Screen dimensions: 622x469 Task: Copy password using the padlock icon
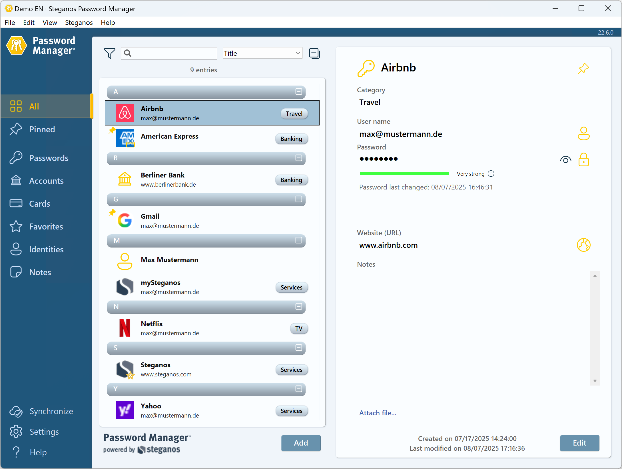(583, 159)
